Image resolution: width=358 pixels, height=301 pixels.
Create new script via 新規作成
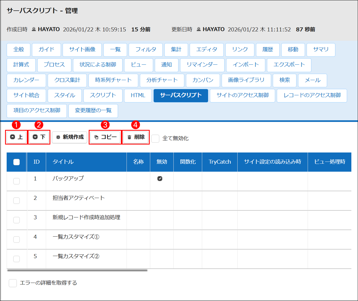[70, 137]
